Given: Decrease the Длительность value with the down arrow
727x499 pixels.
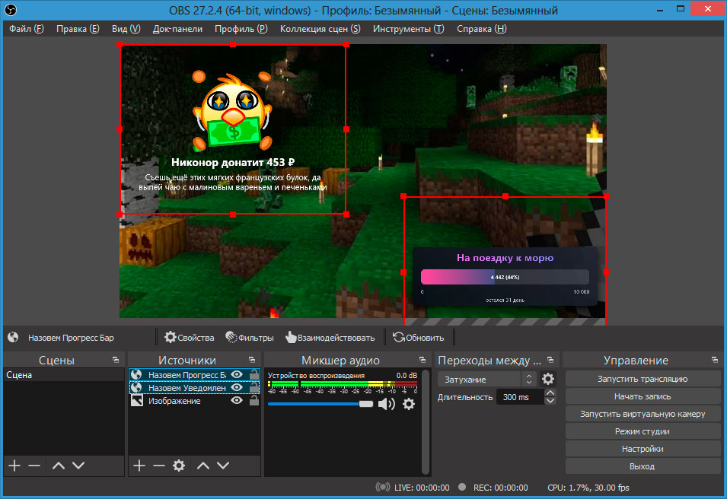Looking at the screenshot, I should pos(550,401).
